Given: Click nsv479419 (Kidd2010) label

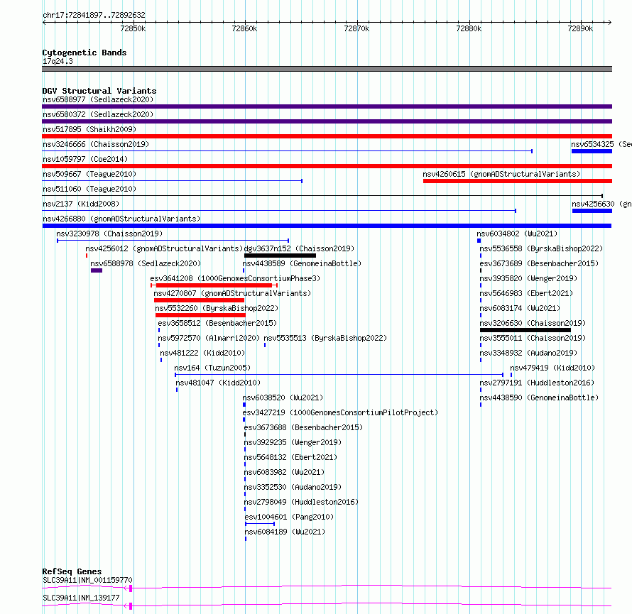Looking at the screenshot, I should point(552,368).
